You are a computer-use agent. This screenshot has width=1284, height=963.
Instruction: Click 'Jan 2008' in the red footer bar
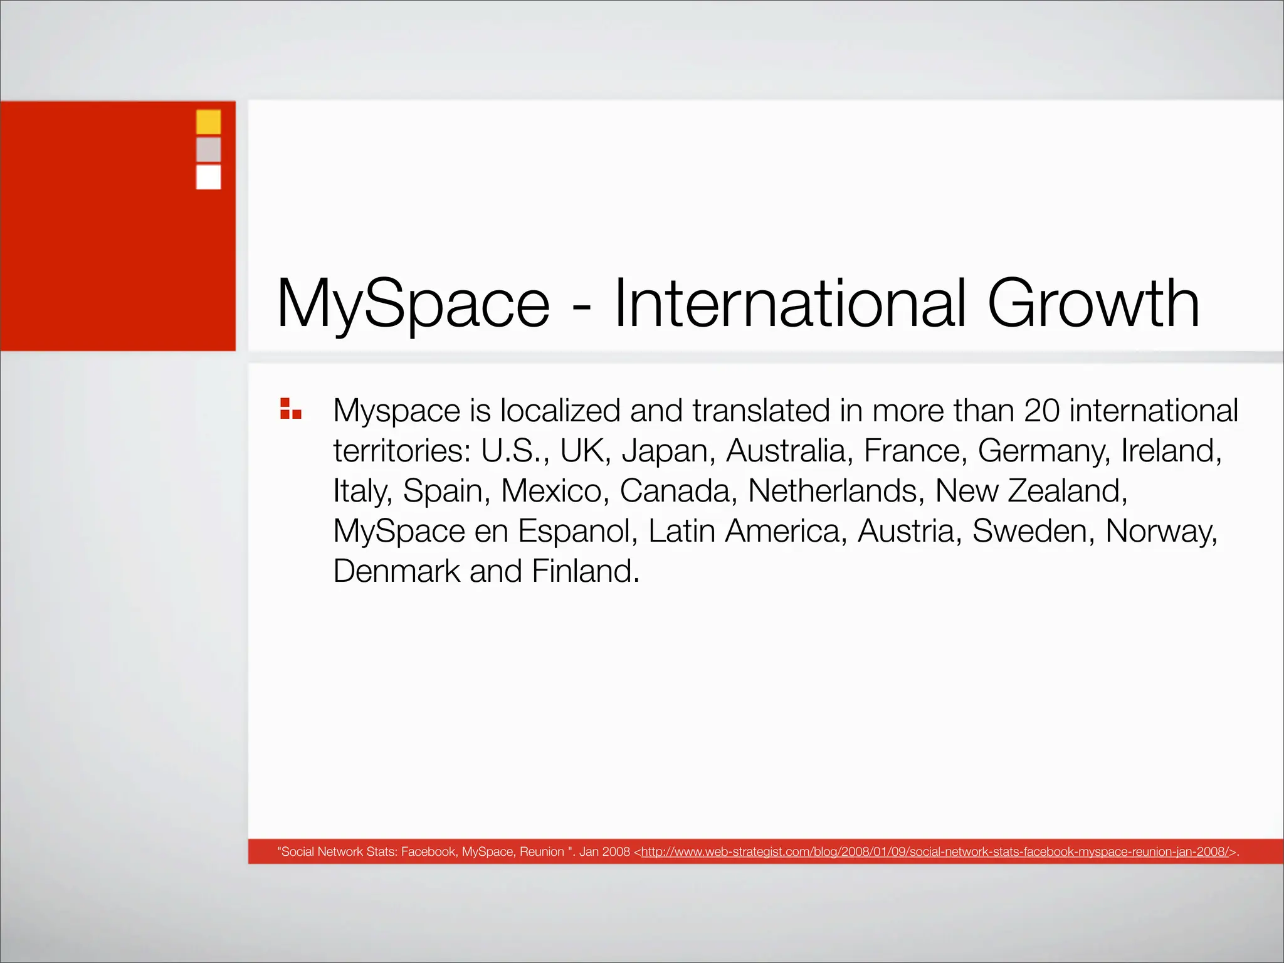(x=604, y=851)
